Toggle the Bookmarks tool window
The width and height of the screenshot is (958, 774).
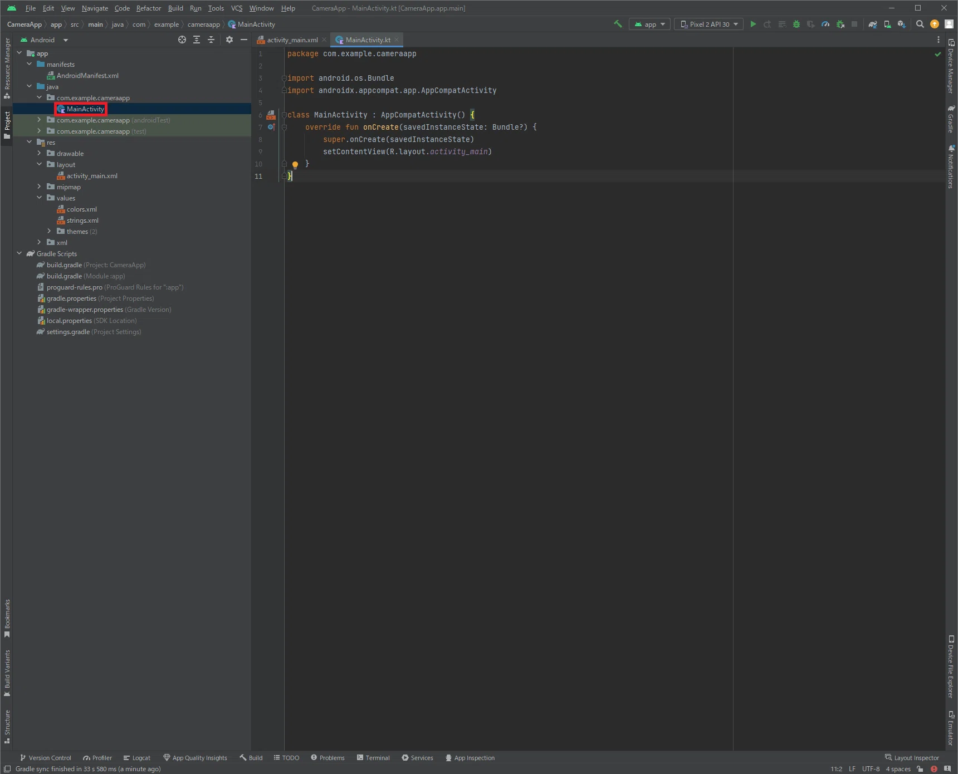coord(7,618)
